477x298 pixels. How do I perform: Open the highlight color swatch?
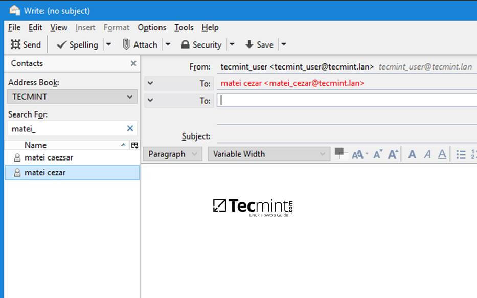pyautogui.click(x=340, y=153)
